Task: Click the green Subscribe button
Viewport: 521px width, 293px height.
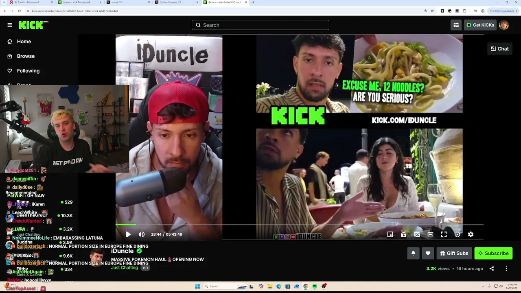Action: coord(493,253)
